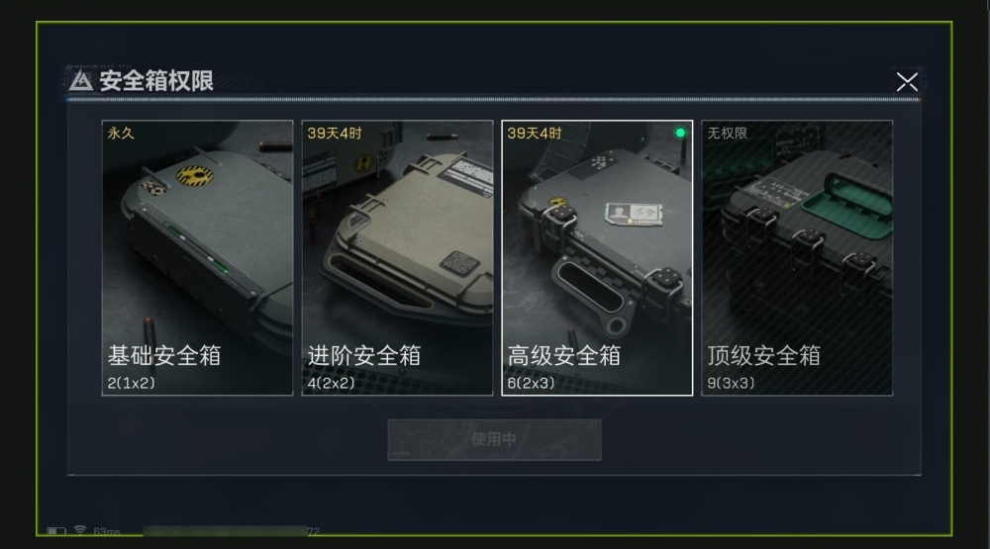
Task: Click the Wi-Fi signal icon
Action: [80, 530]
